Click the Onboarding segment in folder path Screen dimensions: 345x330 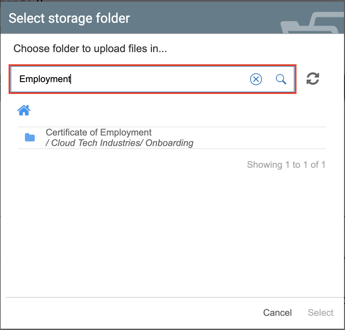click(169, 143)
